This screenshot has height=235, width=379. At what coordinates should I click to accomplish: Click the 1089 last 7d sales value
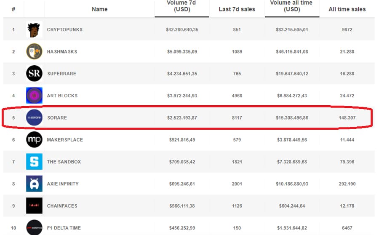pos(237,51)
